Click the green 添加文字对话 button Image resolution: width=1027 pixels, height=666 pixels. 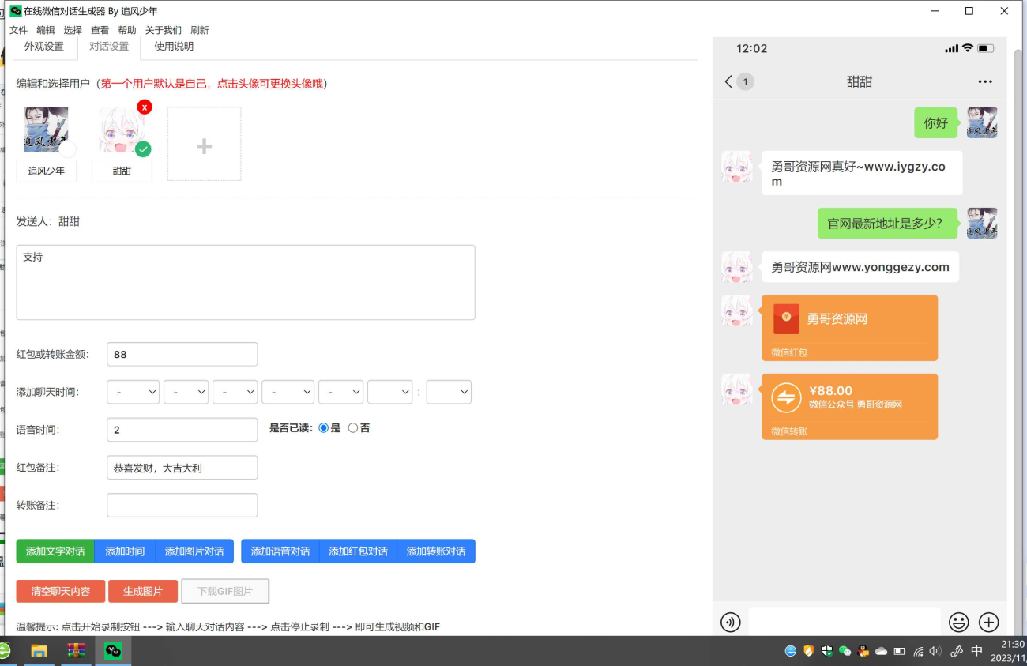55,551
